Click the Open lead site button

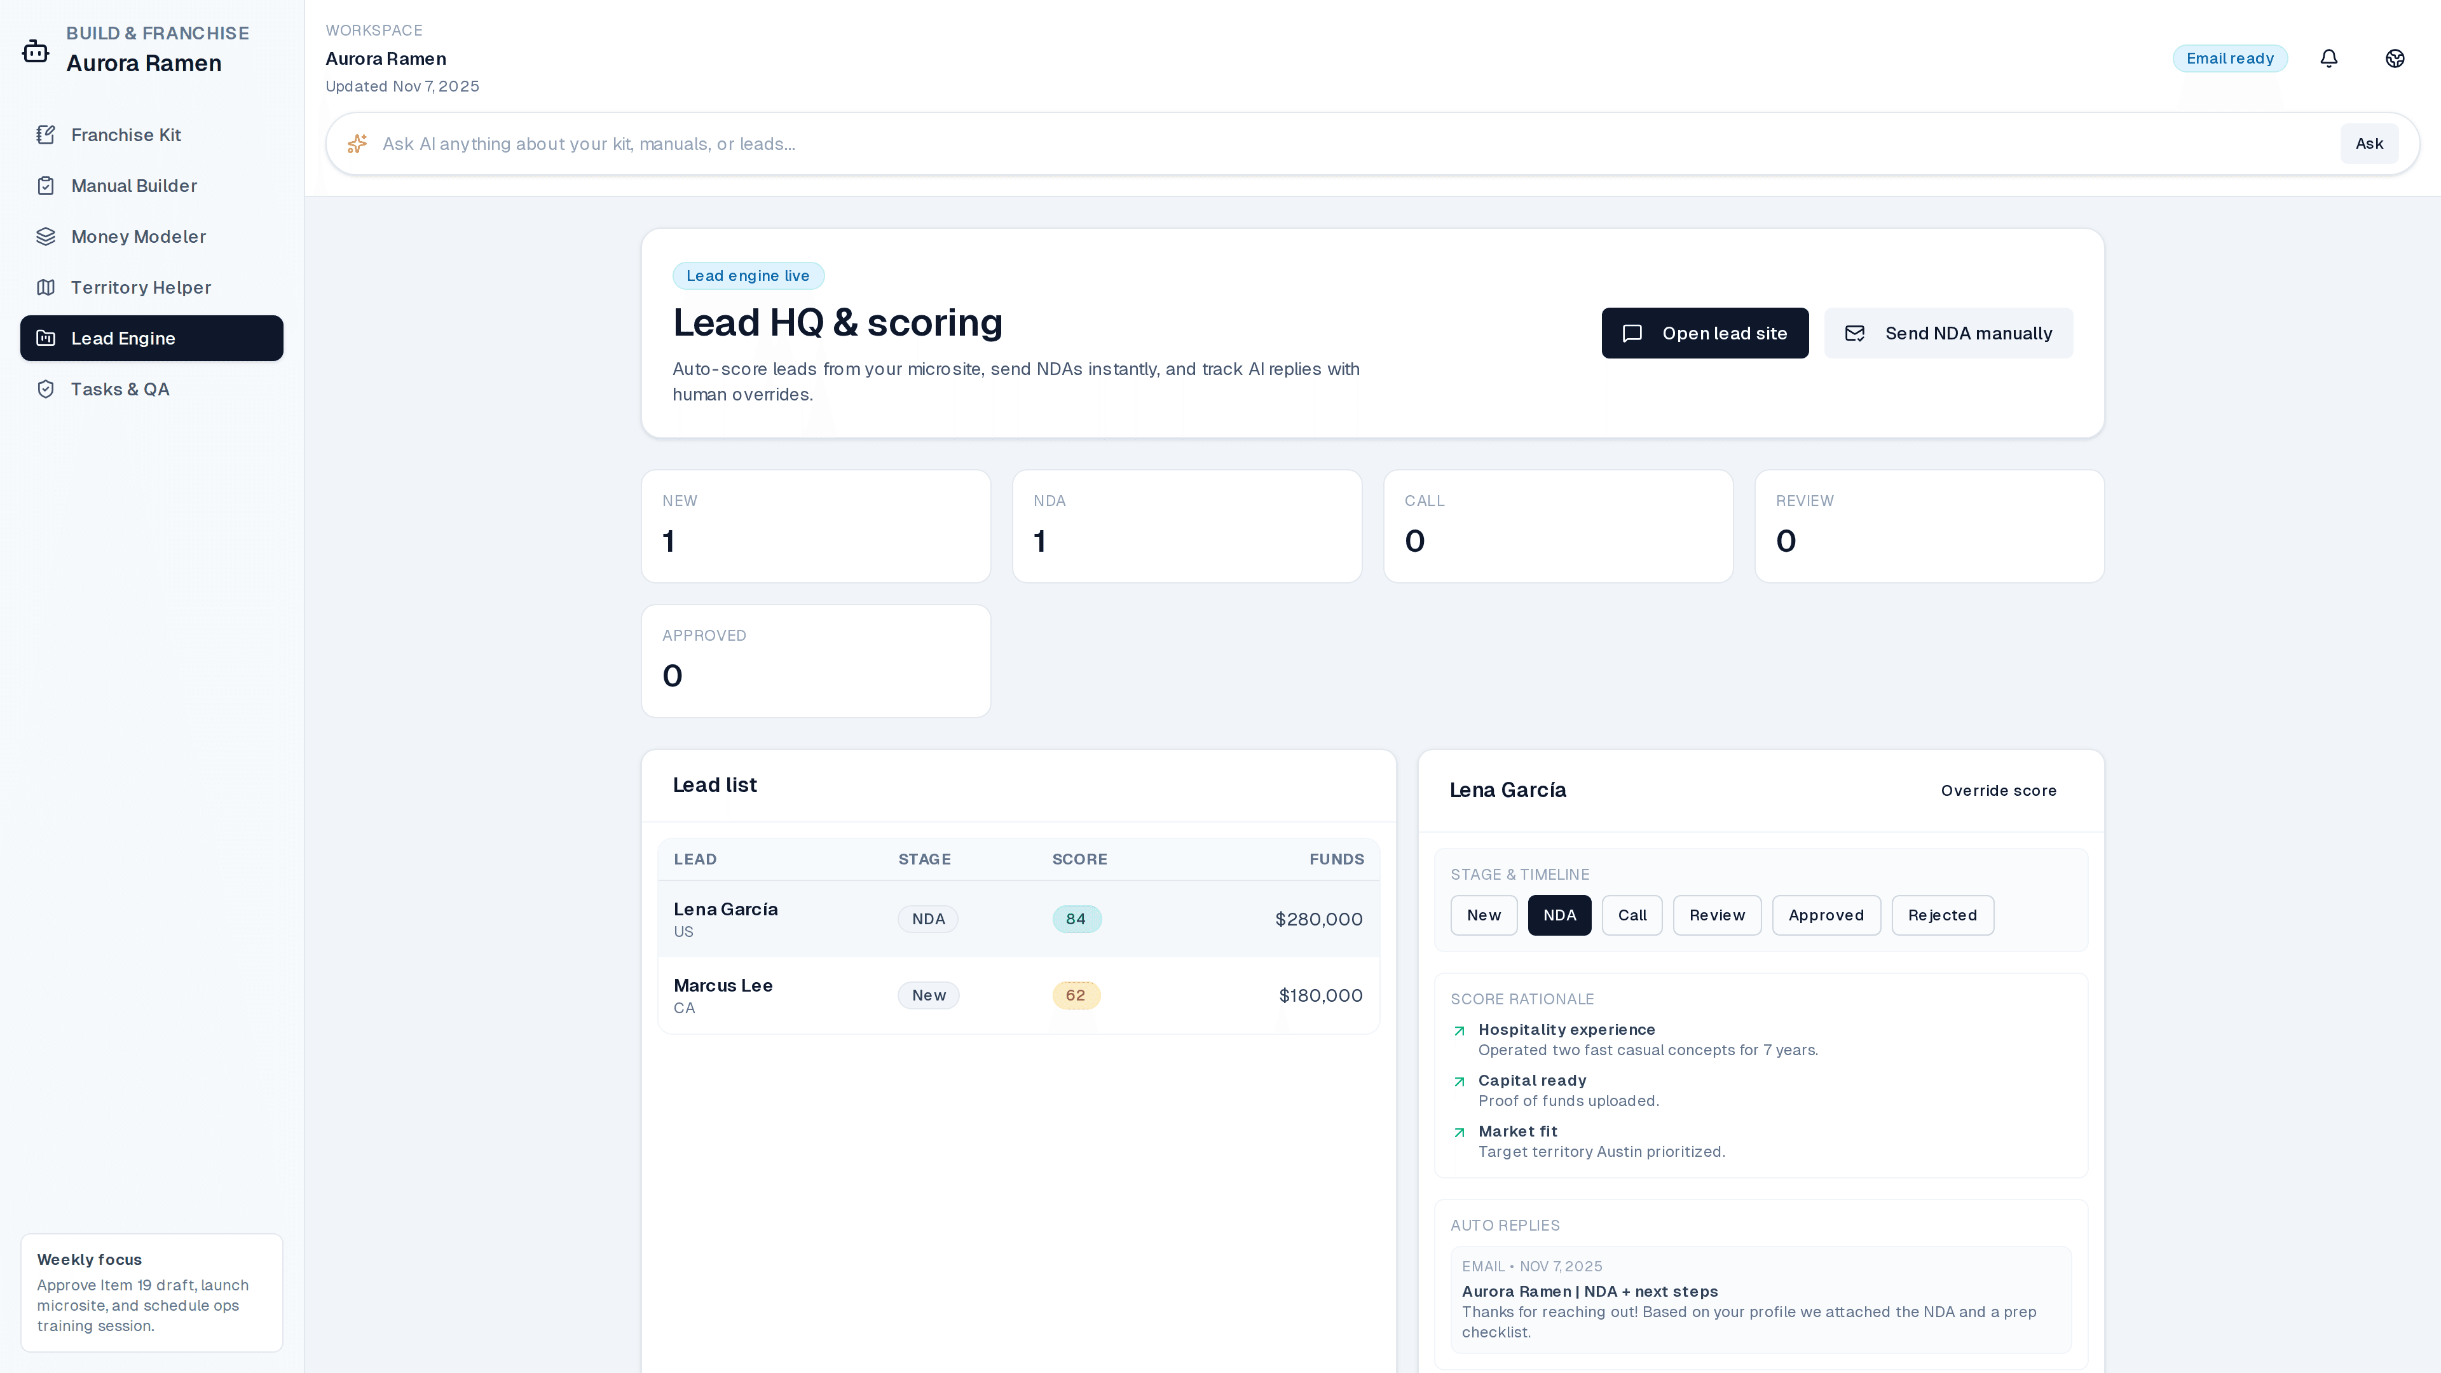(x=1705, y=332)
